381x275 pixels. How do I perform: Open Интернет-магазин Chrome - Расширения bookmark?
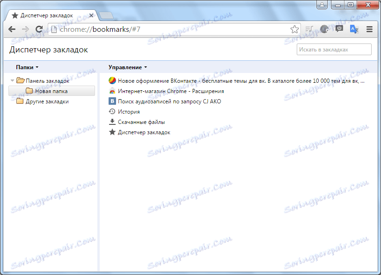(171, 91)
